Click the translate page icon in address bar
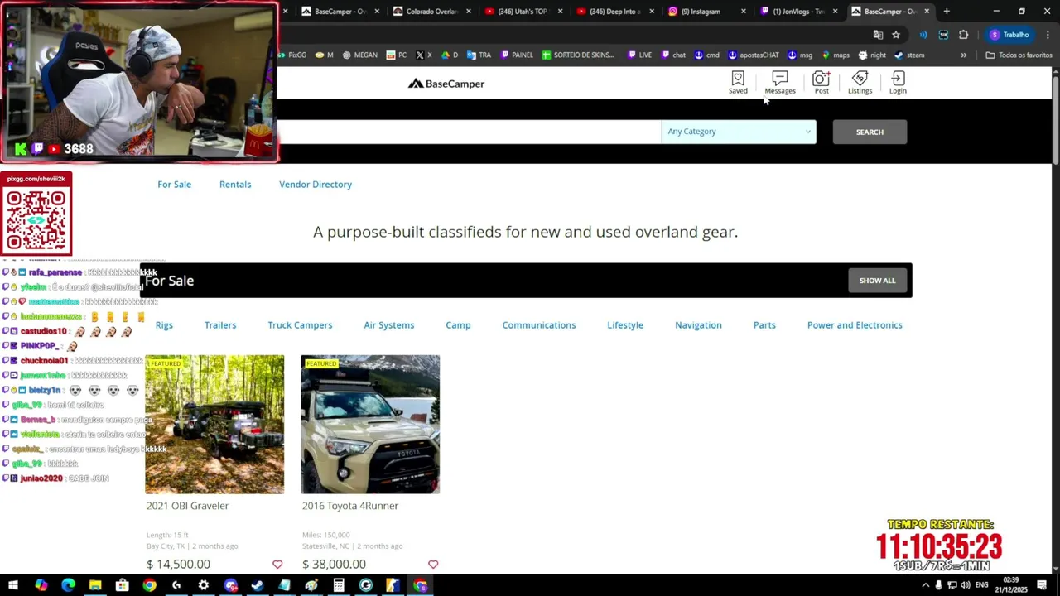The height and width of the screenshot is (596, 1060). click(878, 35)
